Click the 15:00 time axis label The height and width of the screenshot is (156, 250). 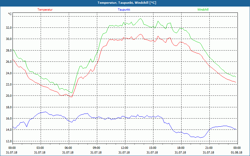click(x=153, y=148)
